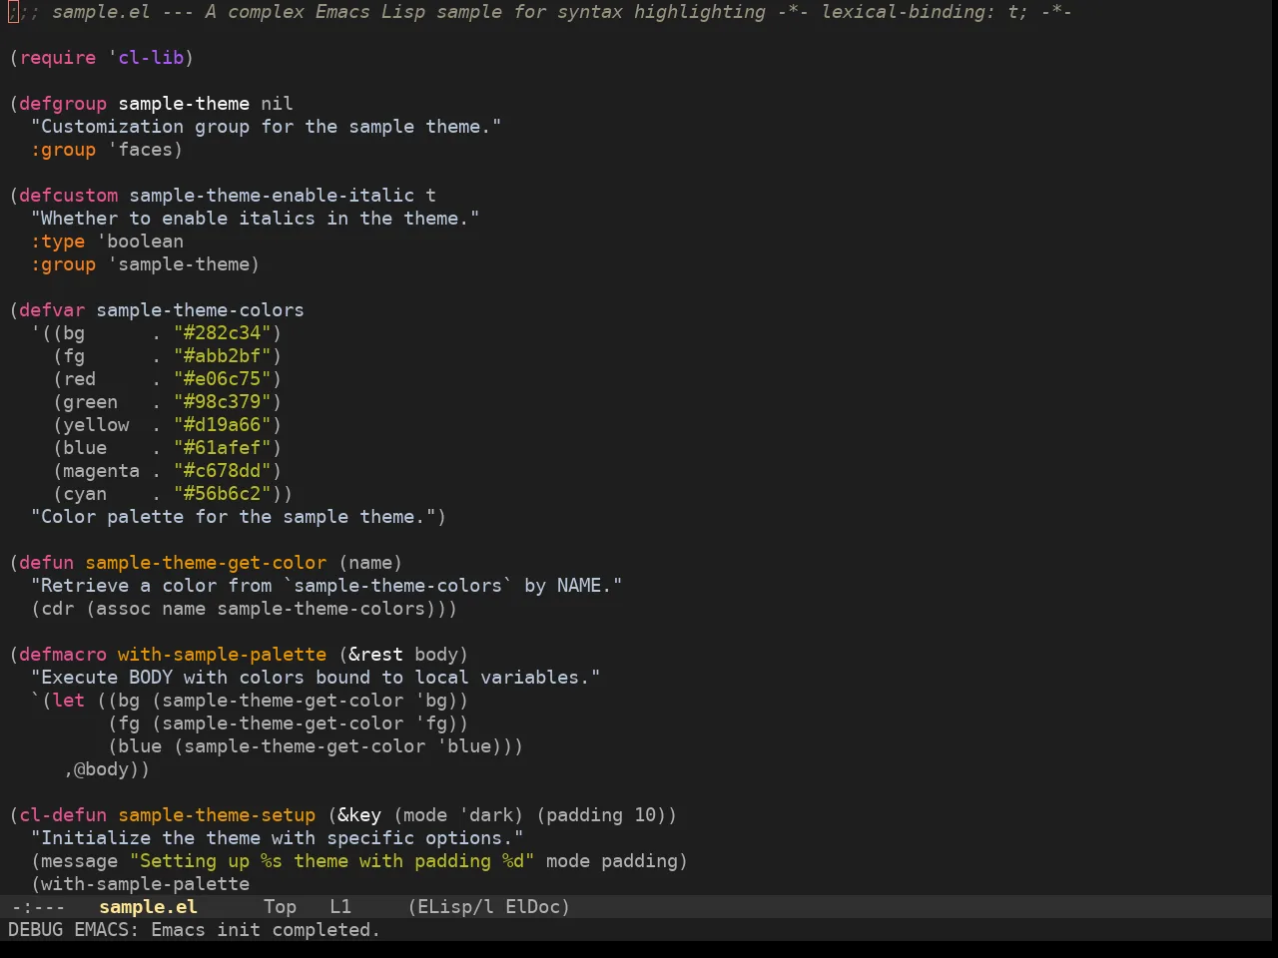Click the 'defun' keyword
The image size is (1278, 958).
tap(47, 562)
